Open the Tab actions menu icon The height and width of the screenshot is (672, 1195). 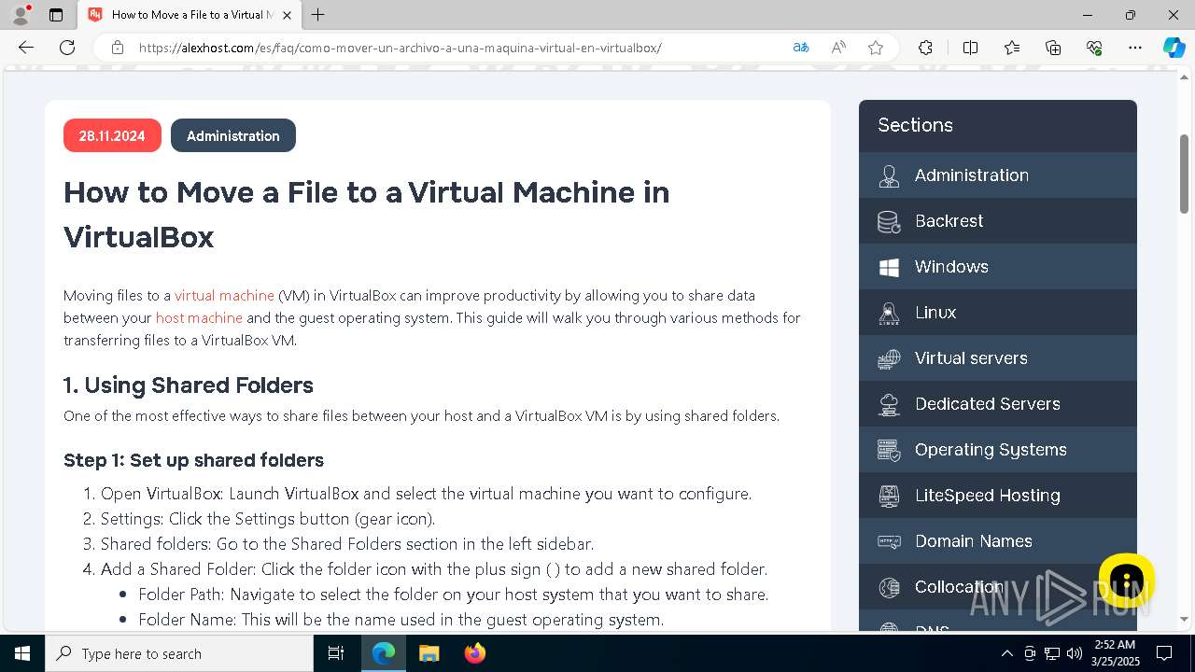point(56,15)
